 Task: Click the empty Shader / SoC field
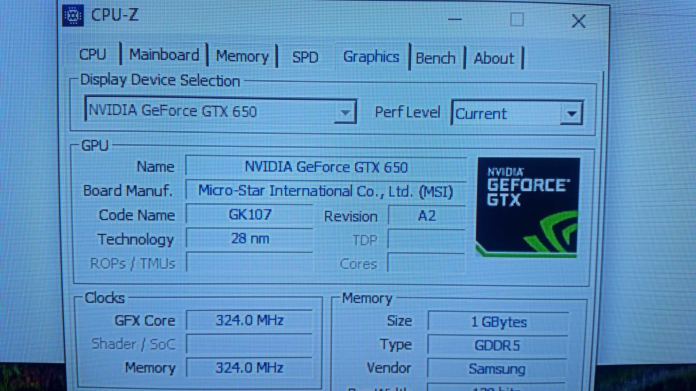[250, 344]
